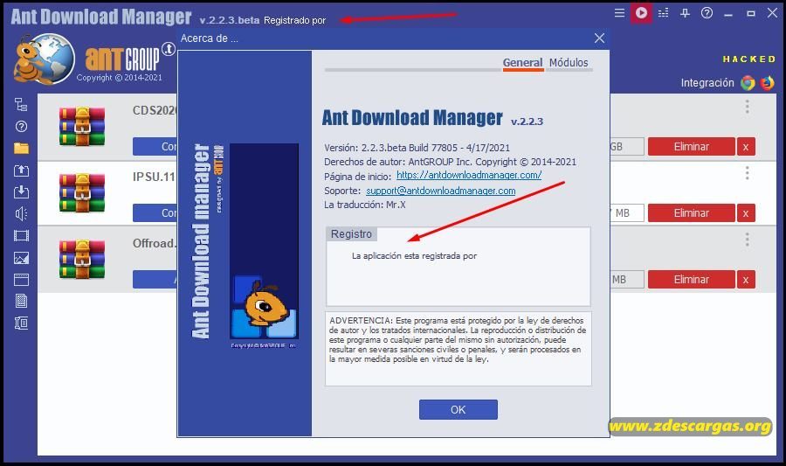786x466 pixels.
Task: Open the antdownloadmanager.com homepage link
Action: (469, 175)
